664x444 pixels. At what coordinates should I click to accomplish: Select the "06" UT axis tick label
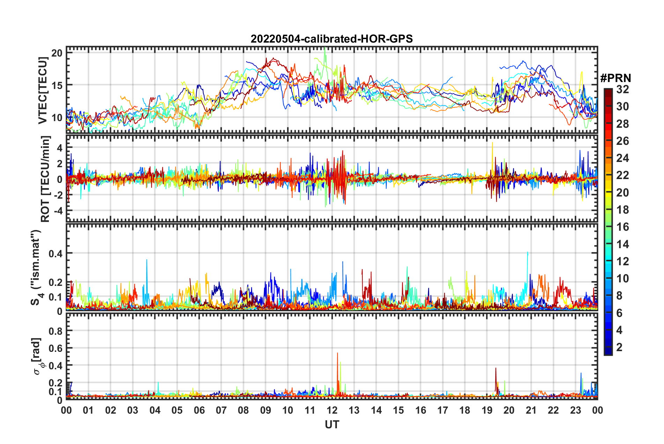point(199,410)
